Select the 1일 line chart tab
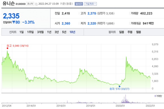The width and height of the screenshot is (164, 109). pos(21,32)
